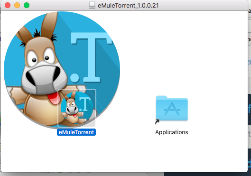Click the Applications folder name label
This screenshot has height=176, width=251.
click(172, 132)
